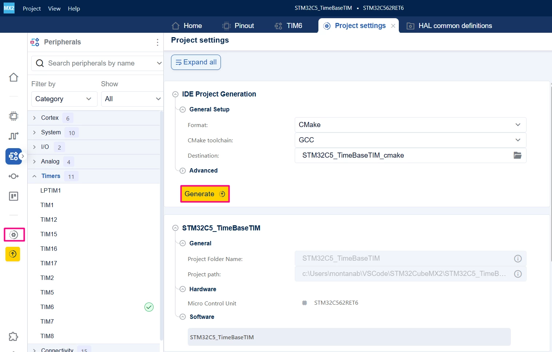Click the green check next to TIM6
This screenshot has height=352, width=552.
click(149, 307)
